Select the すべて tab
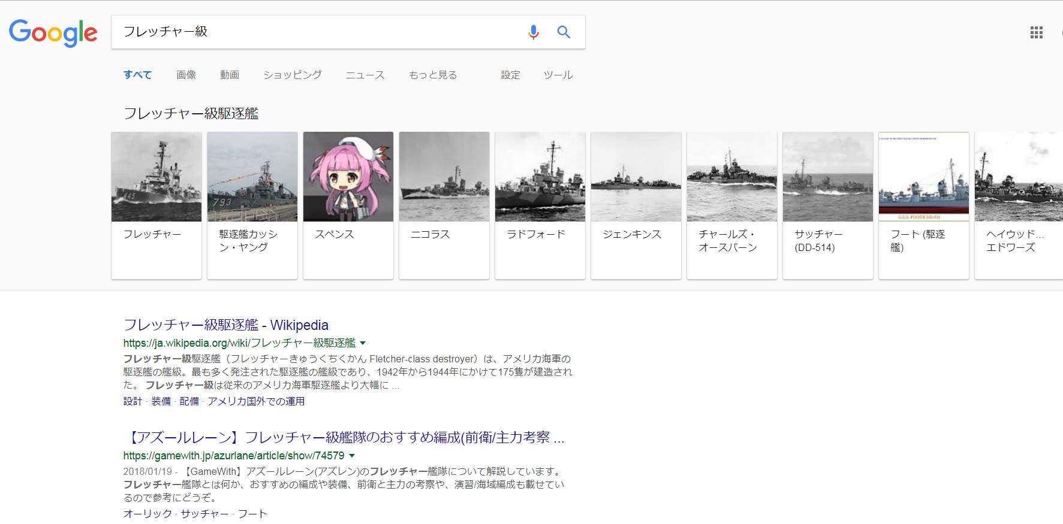This screenshot has width=1063, height=524. (137, 75)
